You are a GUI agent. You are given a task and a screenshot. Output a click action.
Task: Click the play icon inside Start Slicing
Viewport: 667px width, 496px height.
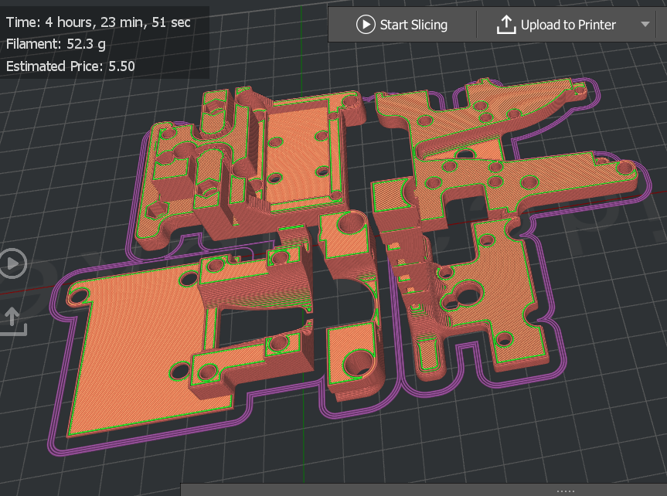click(x=366, y=25)
